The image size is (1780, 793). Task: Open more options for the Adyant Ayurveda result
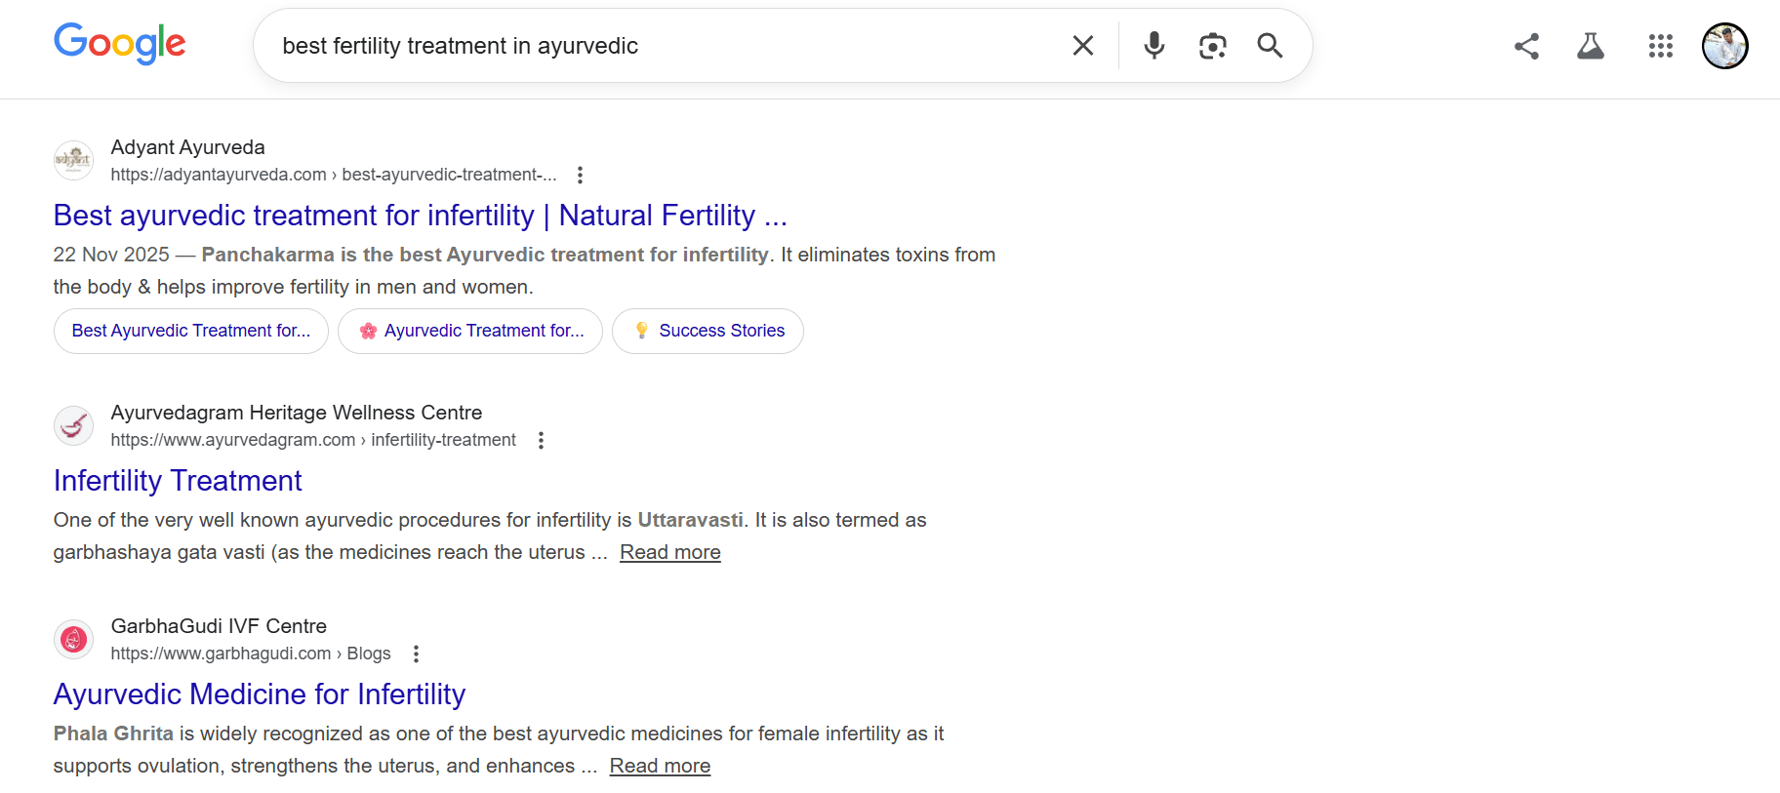580,175
